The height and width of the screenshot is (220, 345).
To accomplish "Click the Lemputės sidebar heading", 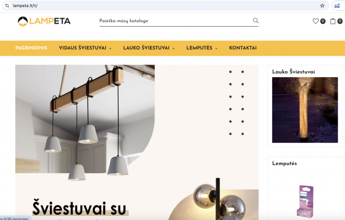I will pyautogui.click(x=284, y=163).
